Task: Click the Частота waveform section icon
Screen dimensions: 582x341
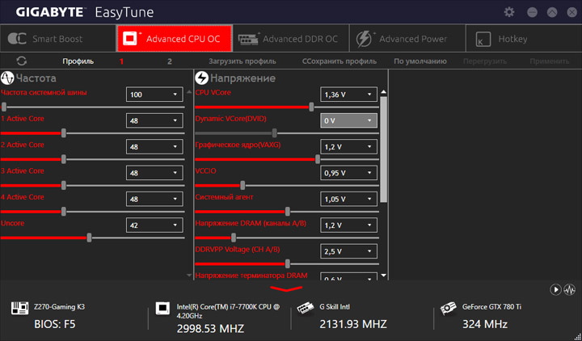Action: click(x=7, y=78)
